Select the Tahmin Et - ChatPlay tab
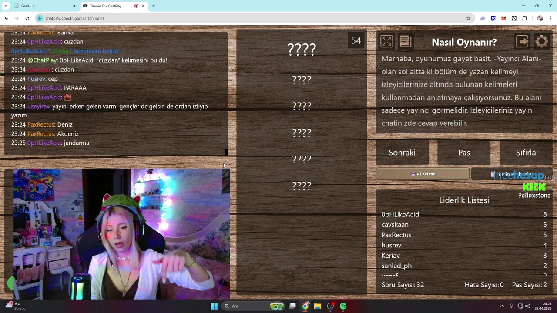 [x=114, y=6]
